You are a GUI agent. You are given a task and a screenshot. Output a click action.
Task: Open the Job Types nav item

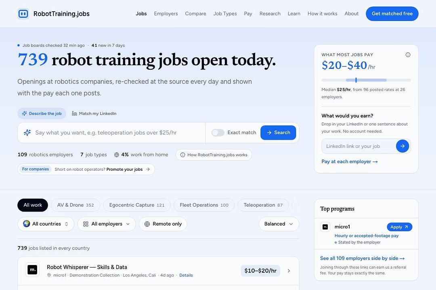coord(225,14)
